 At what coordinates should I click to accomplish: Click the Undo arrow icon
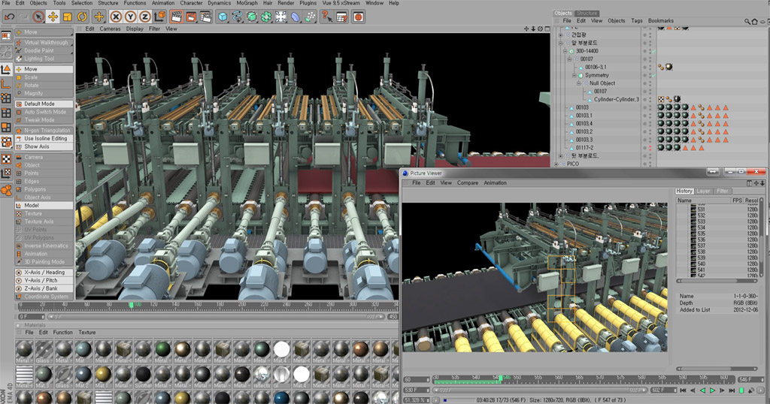click(x=9, y=17)
